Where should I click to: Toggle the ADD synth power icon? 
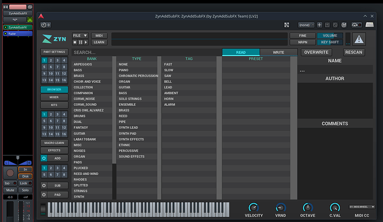44,158
